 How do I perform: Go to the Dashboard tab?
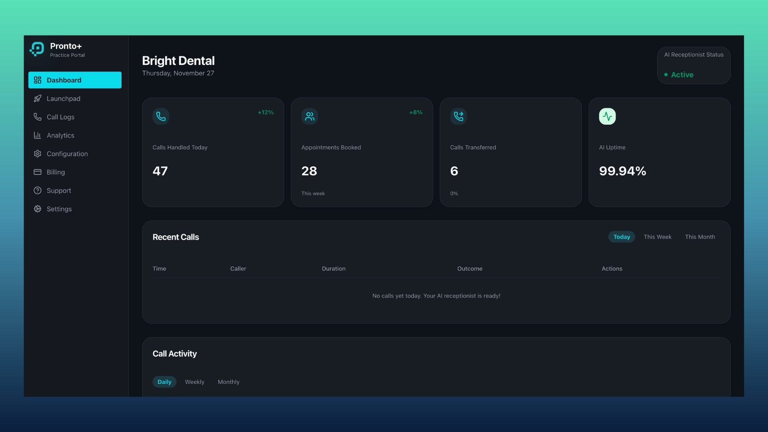tap(64, 80)
